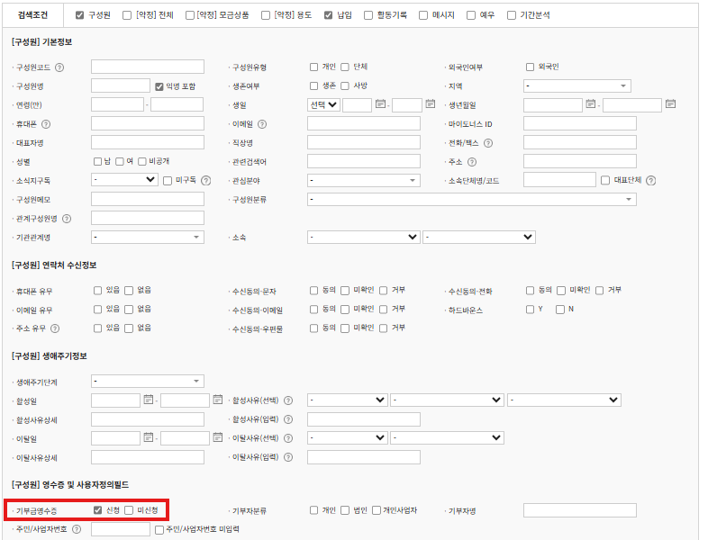Open calendar for 생년월일 start date
The image size is (708, 540).
590,104
